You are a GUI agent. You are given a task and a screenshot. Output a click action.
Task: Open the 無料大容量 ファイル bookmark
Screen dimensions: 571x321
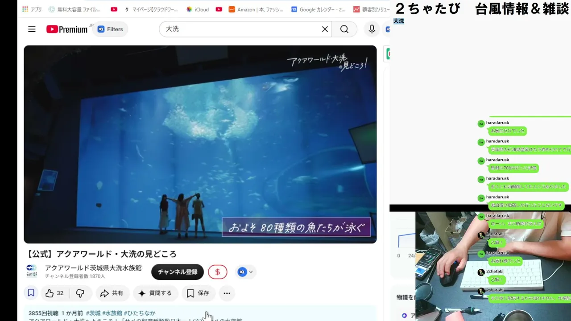pos(74,9)
